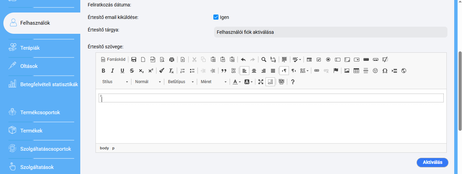Image resolution: width=462 pixels, height=174 pixels.
Task: Click the Értesítő tárgya input field
Action: pyautogui.click(x=330, y=32)
